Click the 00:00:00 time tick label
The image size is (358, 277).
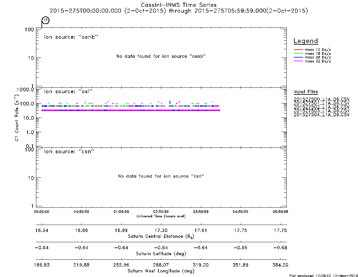click(x=41, y=212)
